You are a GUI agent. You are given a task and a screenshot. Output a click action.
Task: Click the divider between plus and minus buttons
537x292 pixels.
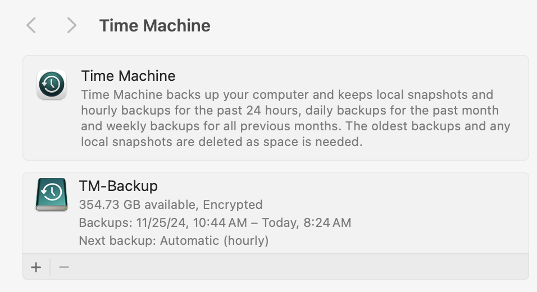click(50, 267)
